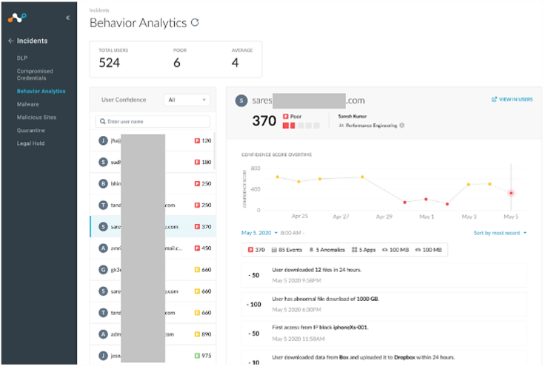Click the red Poor flag icon beside 370 score
Image resolution: width=545 pixels, height=366 pixels.
[286, 117]
